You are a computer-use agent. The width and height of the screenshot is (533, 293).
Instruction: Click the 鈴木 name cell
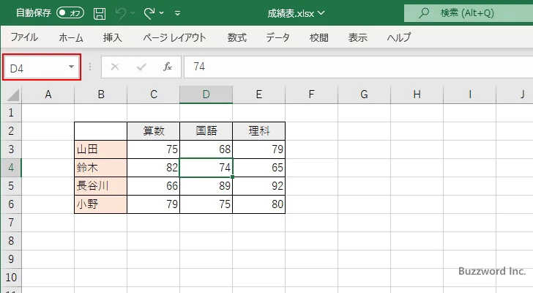click(100, 168)
